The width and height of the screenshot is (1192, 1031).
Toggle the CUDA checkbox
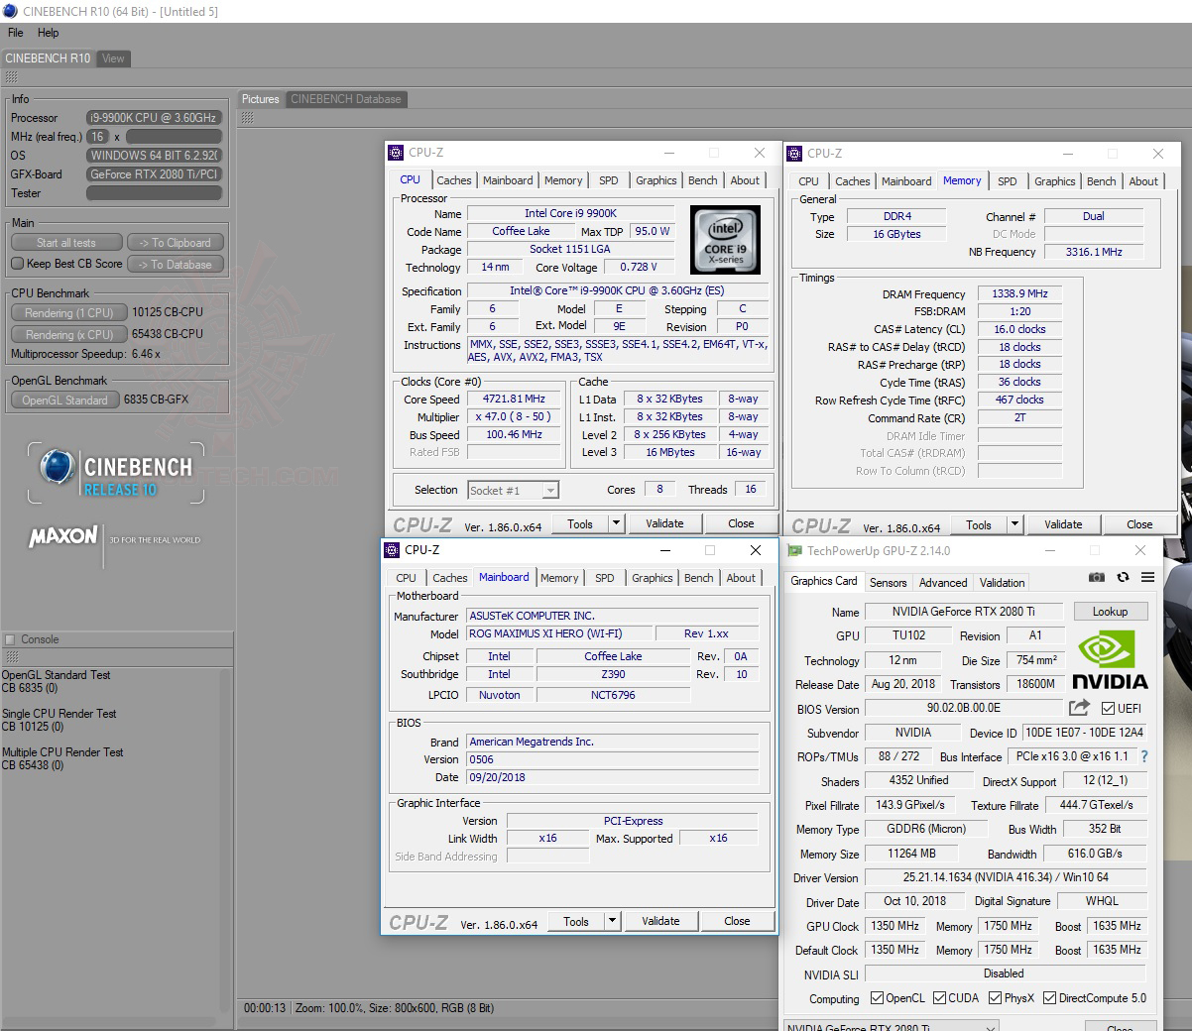click(939, 998)
